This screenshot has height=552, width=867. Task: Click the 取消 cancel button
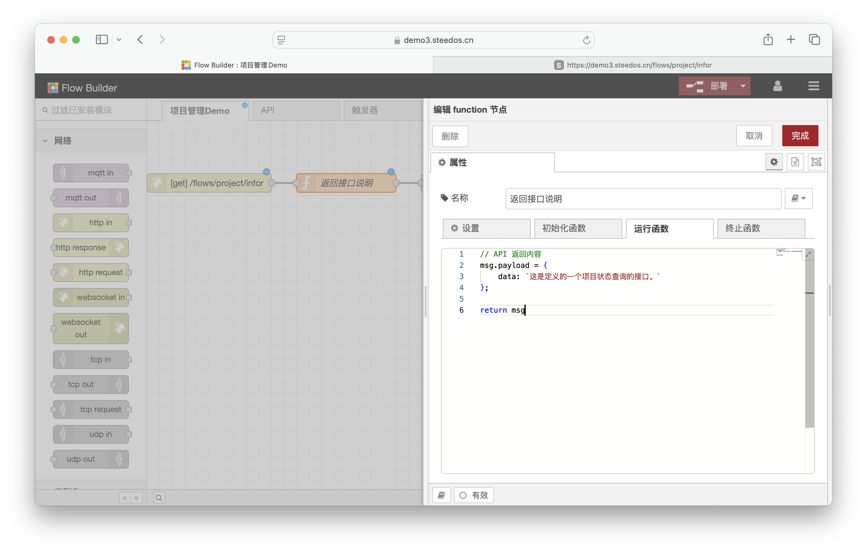click(x=754, y=136)
